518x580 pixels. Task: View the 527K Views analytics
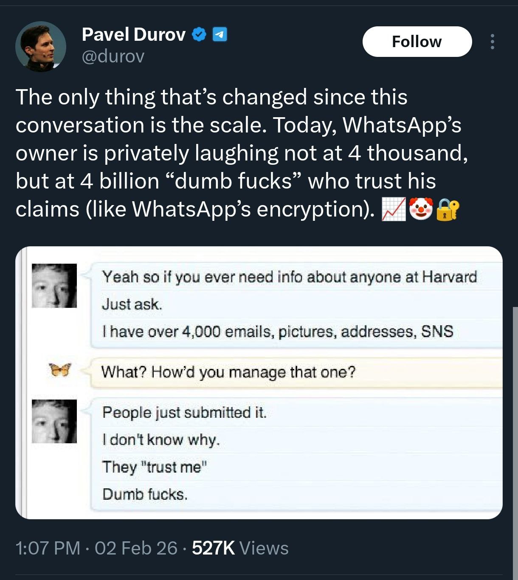[x=240, y=548]
